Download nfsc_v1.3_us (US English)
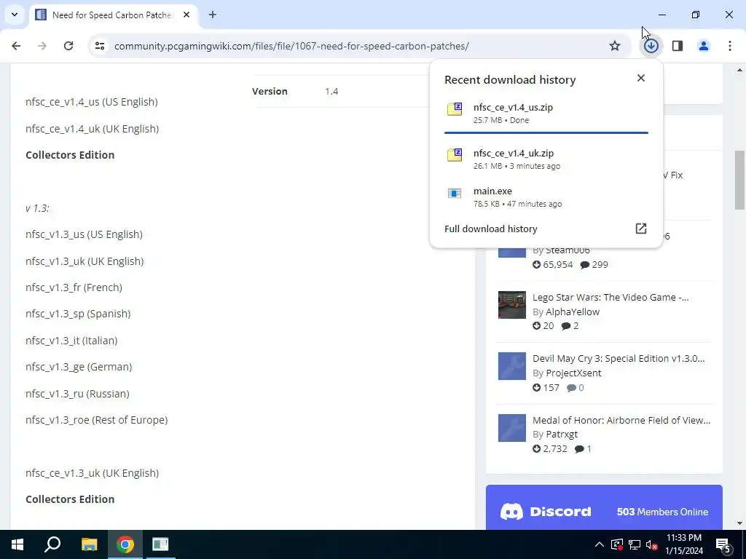 84,234
